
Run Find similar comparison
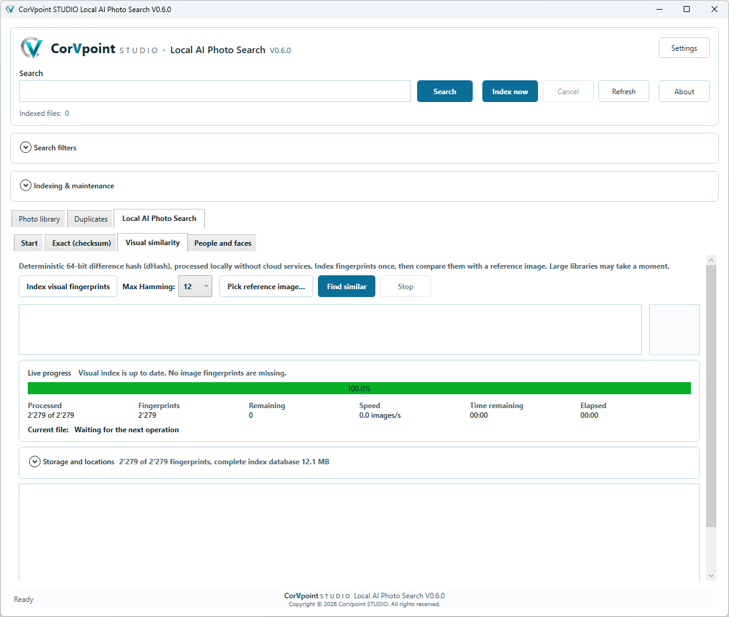(346, 286)
